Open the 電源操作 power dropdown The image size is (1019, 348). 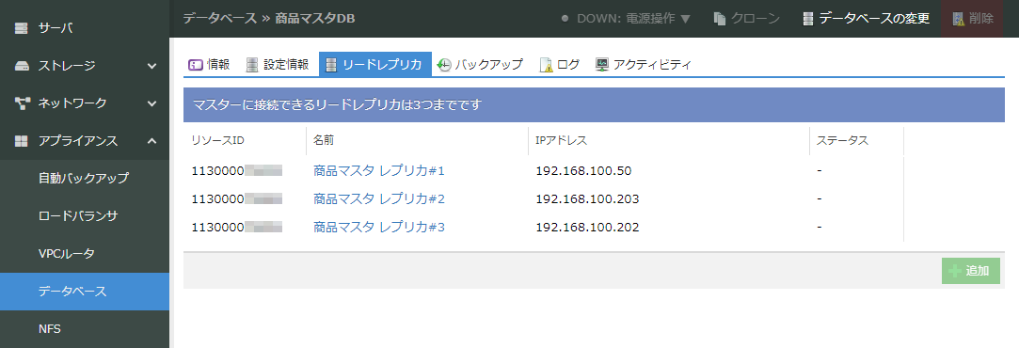(x=627, y=19)
